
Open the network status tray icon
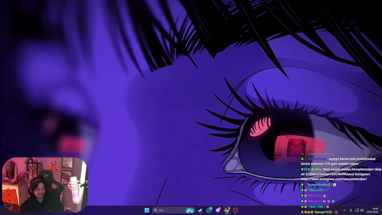pos(357,210)
